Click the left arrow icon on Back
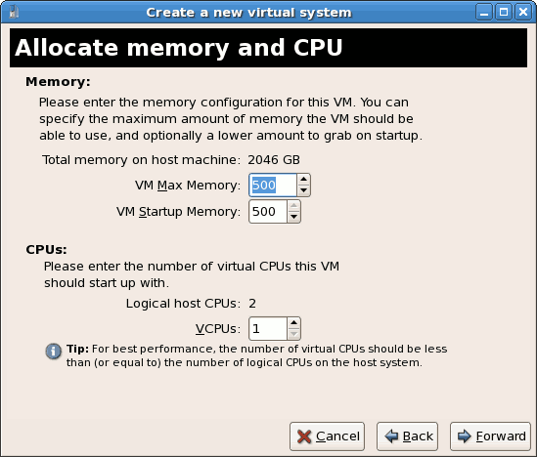This screenshot has width=537, height=457. [391, 436]
